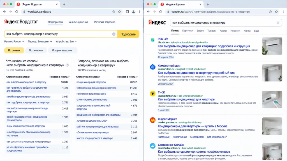This screenshot has width=287, height=161.
Task: Click the Сантехника-Онлайн favicon
Action: click(153, 146)
